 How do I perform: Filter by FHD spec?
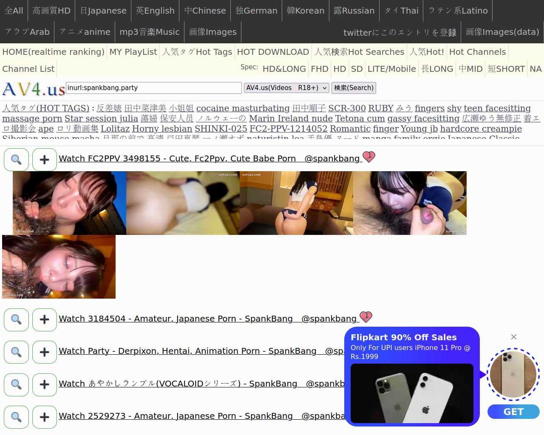pyautogui.click(x=320, y=69)
